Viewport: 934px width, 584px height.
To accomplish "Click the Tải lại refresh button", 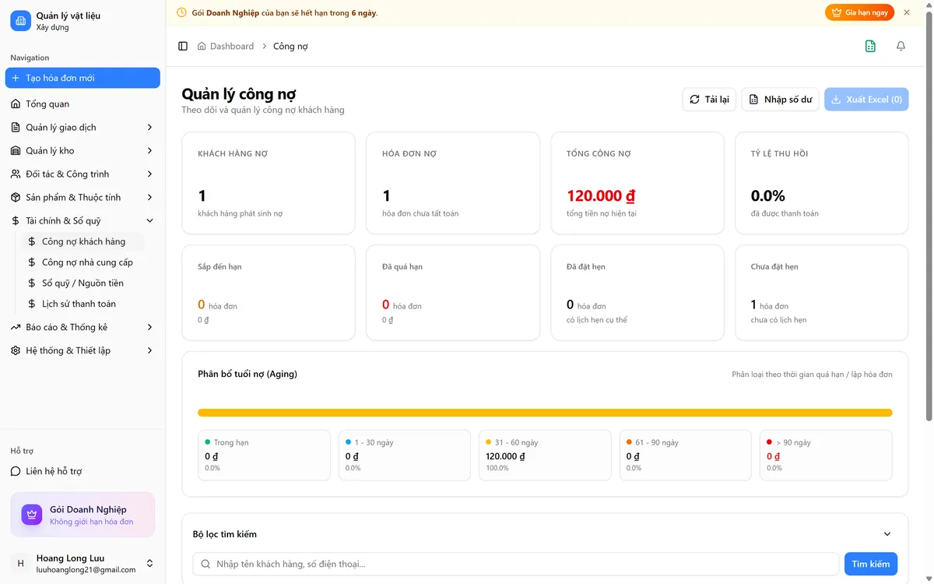I will pos(709,99).
